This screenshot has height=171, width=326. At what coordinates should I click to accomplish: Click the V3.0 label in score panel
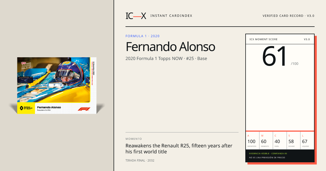click(x=307, y=39)
